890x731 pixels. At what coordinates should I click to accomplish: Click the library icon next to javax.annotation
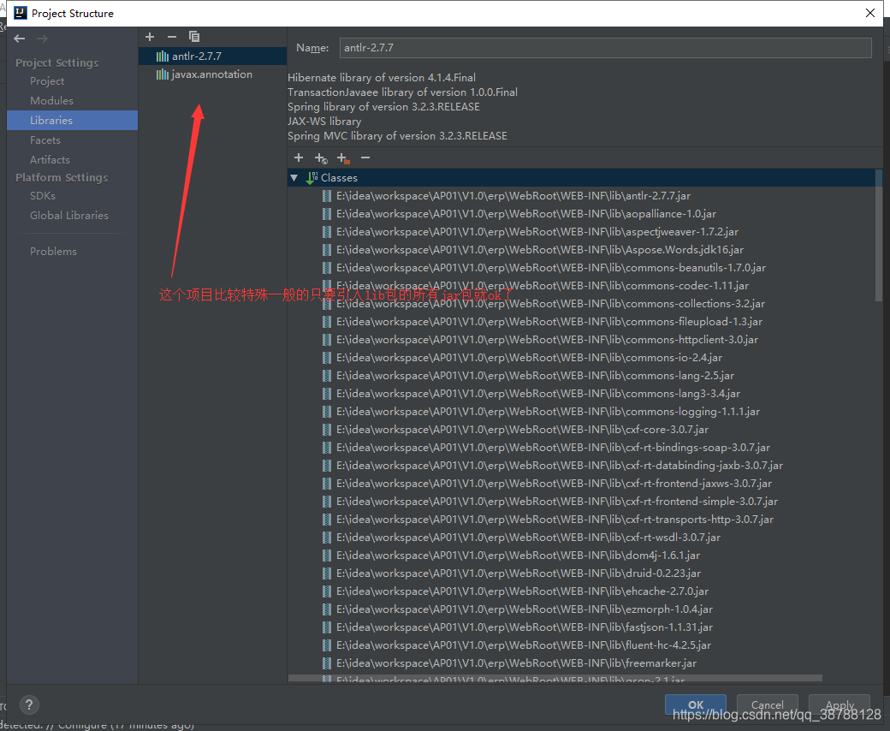coord(163,74)
